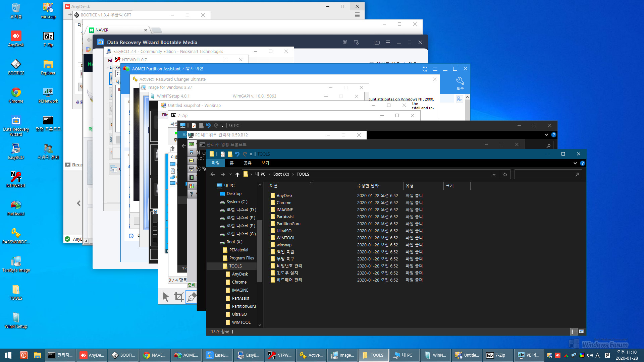644x362 pixels.
Task: Click the scroll-down arrow of navigation pane
Action: click(260, 325)
